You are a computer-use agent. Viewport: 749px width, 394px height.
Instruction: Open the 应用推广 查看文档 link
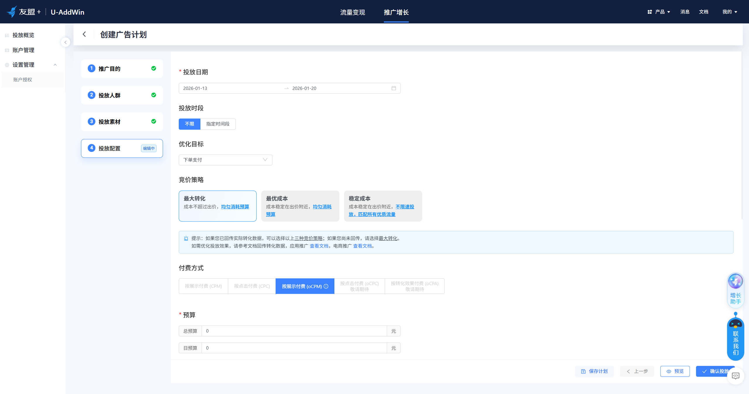click(319, 246)
